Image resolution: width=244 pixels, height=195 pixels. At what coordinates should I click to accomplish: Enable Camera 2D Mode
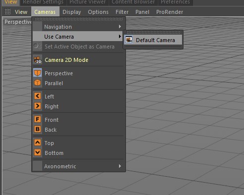pyautogui.click(x=78, y=60)
